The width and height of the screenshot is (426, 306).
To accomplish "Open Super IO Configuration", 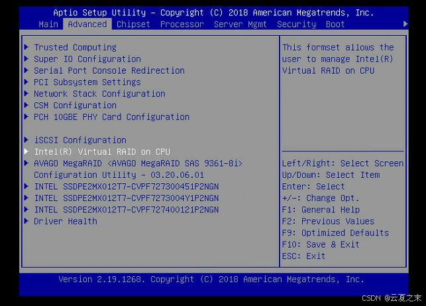I will pos(87,59).
